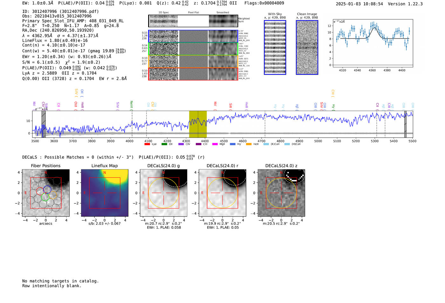Click the 'Obs: 20210413v015_3012407996' line
The width and height of the screenshot is (445, 303).
(57, 16)
